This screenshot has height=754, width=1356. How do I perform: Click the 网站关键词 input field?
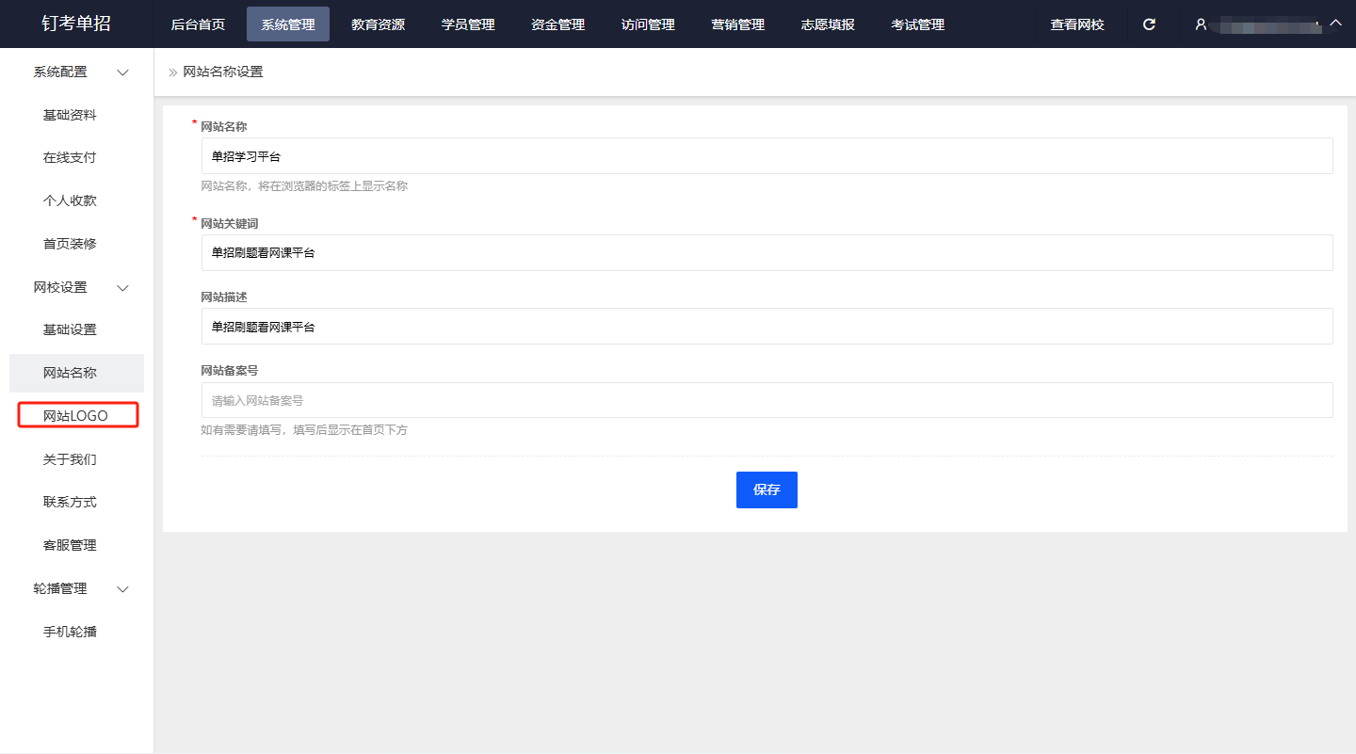767,252
